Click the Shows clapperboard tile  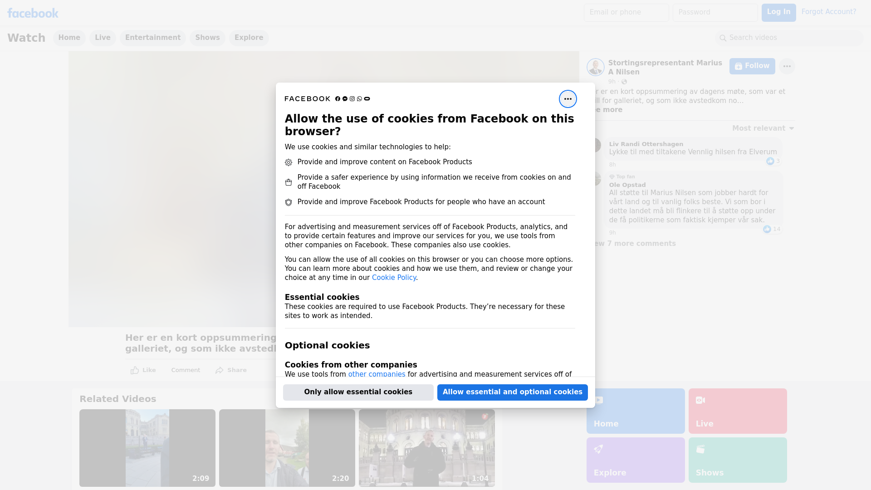(737, 460)
